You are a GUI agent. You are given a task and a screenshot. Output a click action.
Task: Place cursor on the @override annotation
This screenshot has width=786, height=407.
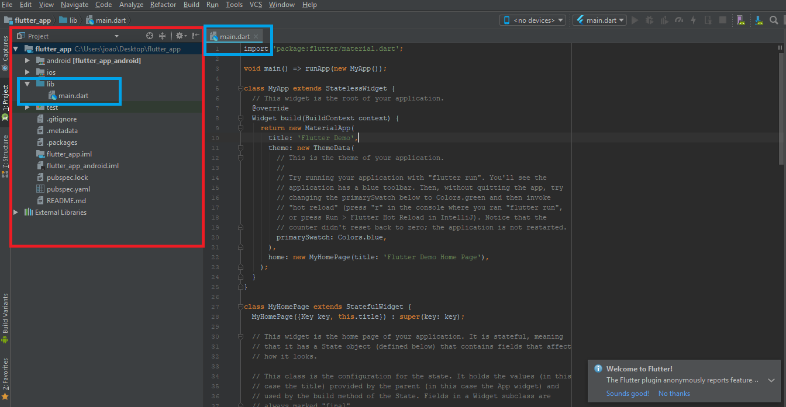(270, 108)
